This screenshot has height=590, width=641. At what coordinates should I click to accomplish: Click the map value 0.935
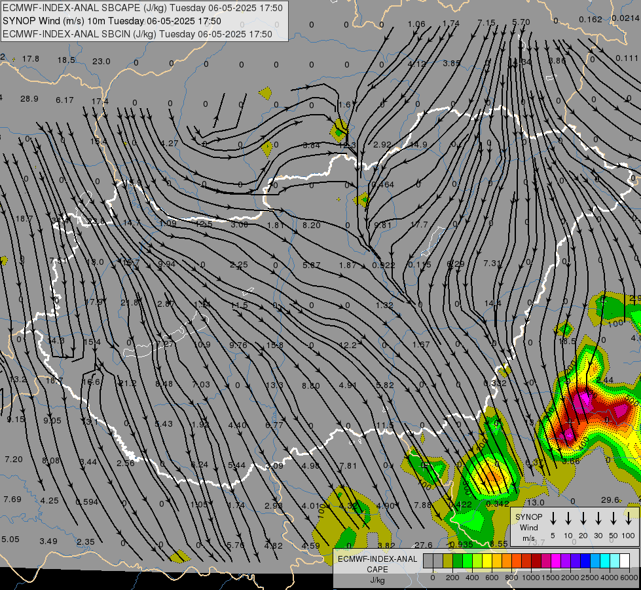point(462,545)
